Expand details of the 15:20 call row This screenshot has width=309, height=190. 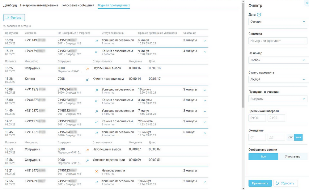coord(205,41)
